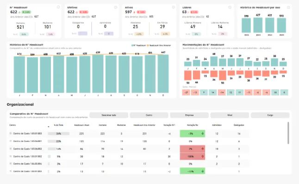Click the 18 monthly balance cell
Image resolution: width=299 pixels, height=184 pixels.
275,92
